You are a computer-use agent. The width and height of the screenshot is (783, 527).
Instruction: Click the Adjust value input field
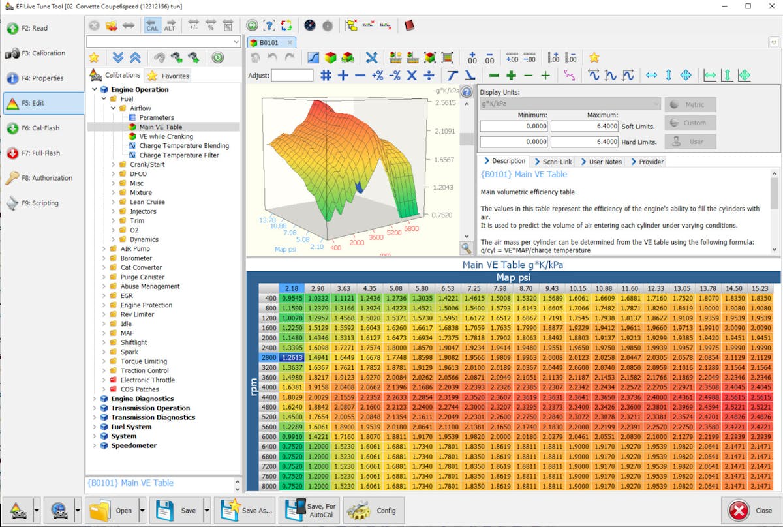(x=292, y=75)
